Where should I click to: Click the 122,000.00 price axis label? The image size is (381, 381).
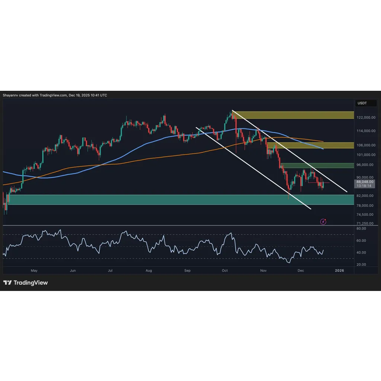366,117
